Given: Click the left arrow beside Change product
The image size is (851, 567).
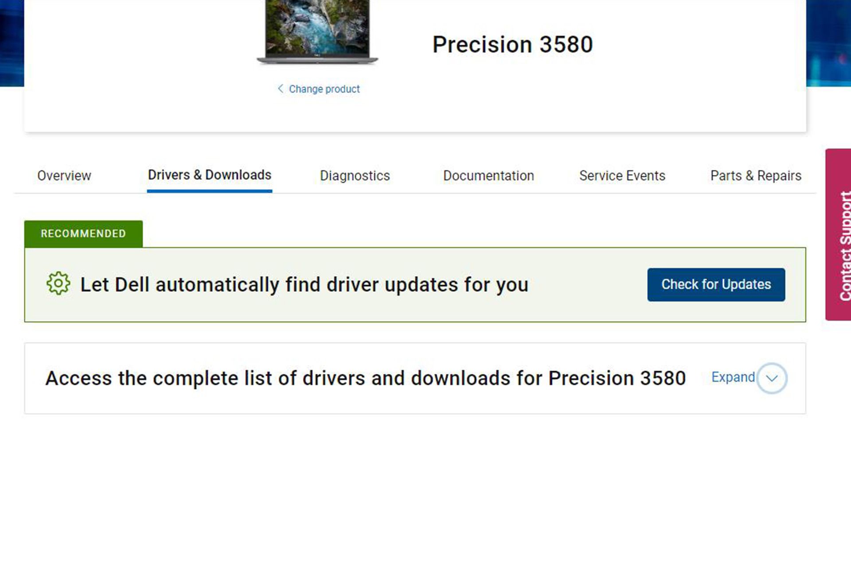Looking at the screenshot, I should click(280, 89).
